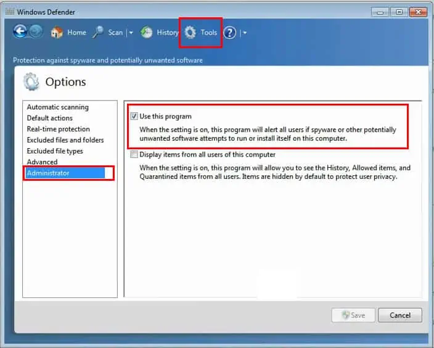The image size is (434, 348).
Task: Click the Protection against spyware tagline
Action: pyautogui.click(x=108, y=60)
